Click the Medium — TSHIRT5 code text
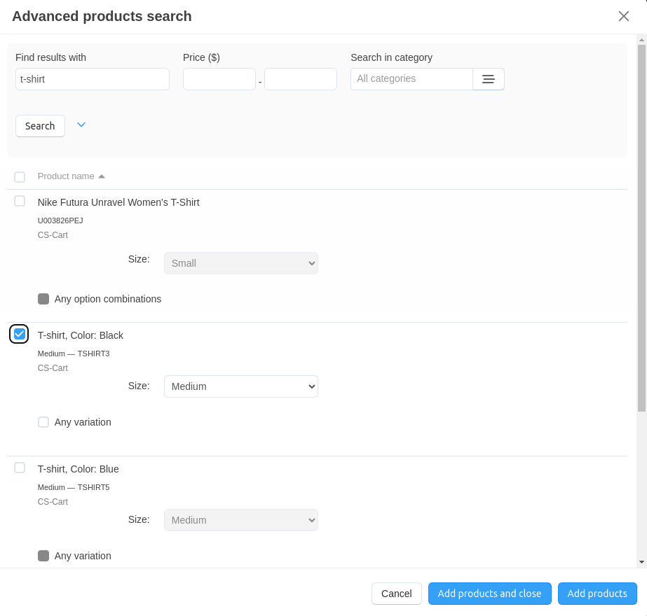647x616 pixels. tap(74, 487)
